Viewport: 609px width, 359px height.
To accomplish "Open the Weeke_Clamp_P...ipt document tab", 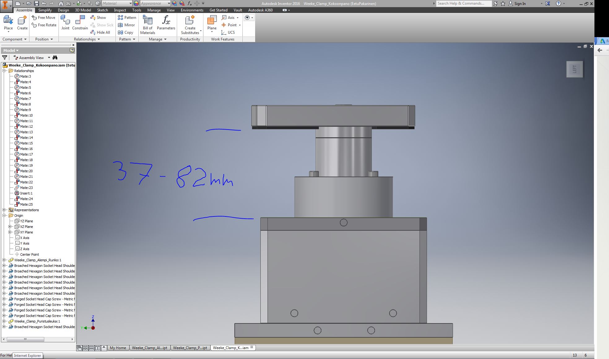I will pos(190,348).
